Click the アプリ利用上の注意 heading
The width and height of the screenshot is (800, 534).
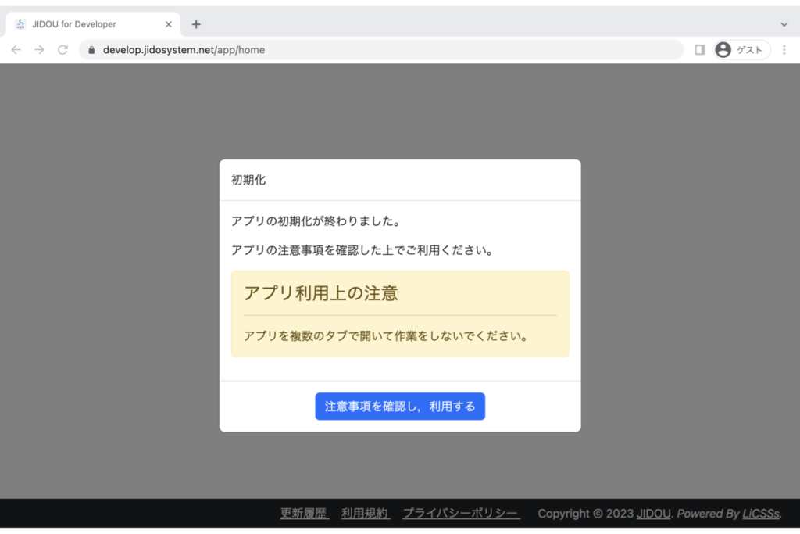click(321, 293)
